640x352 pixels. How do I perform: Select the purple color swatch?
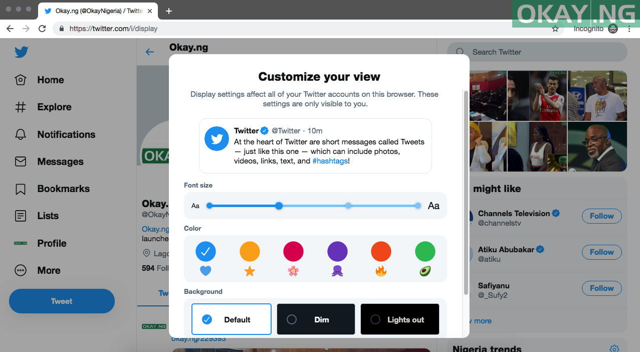(x=337, y=251)
